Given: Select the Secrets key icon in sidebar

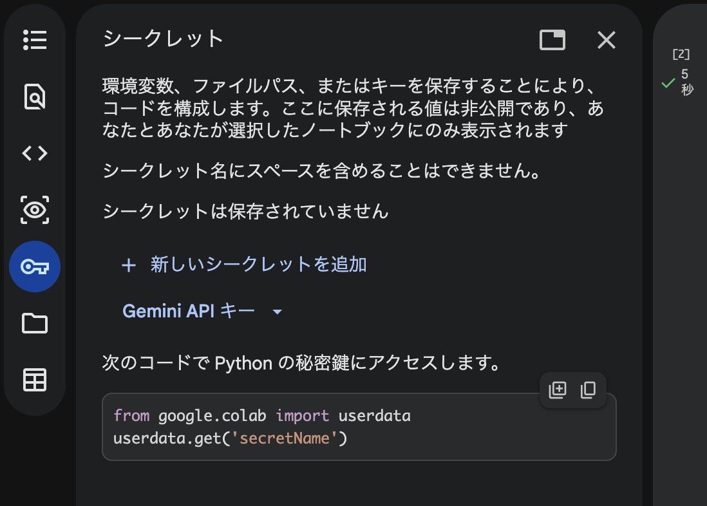Looking at the screenshot, I should click(35, 267).
